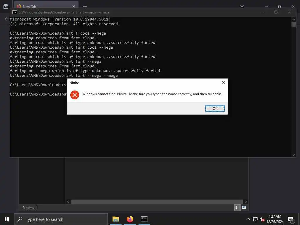
Task: Click the muted volume tray icon
Action: pos(262,219)
